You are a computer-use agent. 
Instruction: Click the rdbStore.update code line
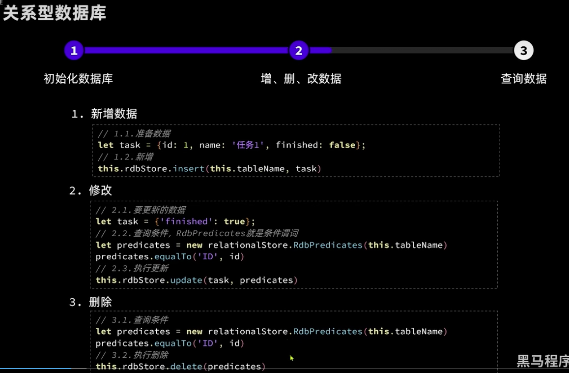(x=197, y=280)
